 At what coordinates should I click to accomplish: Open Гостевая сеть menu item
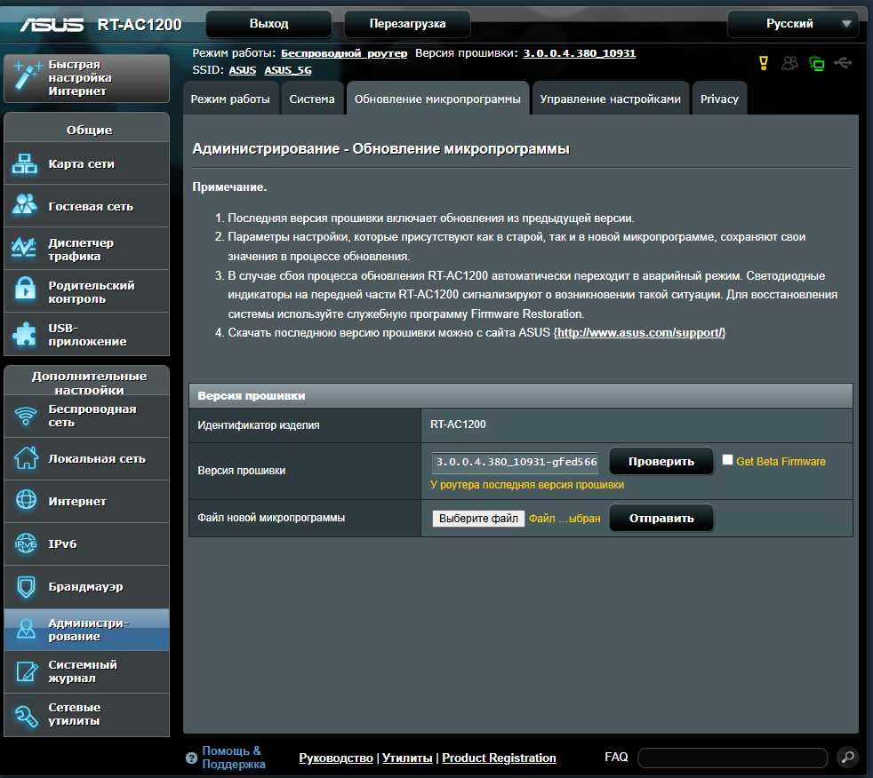(87, 205)
